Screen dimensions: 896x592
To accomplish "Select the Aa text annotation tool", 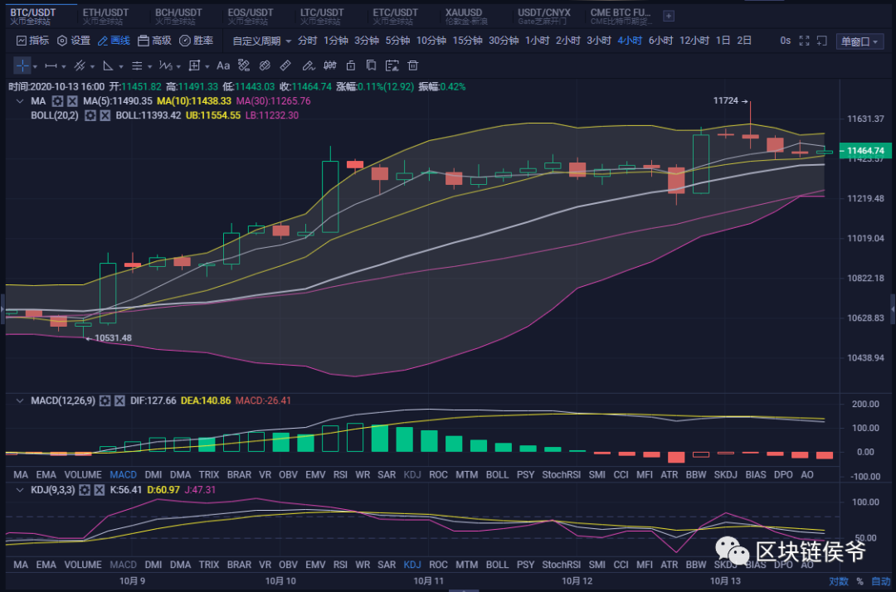I will (x=222, y=66).
